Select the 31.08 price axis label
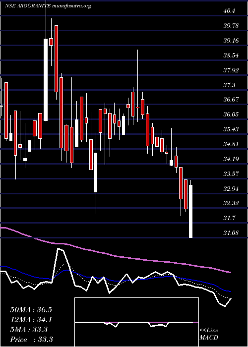Screen dimensions: 248x347 [x=231, y=233]
